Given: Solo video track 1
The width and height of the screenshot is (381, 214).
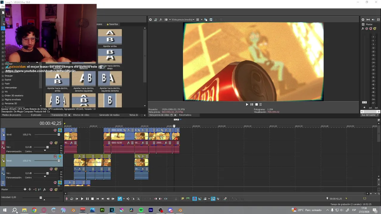Looking at the screenshot, I should point(60,130).
